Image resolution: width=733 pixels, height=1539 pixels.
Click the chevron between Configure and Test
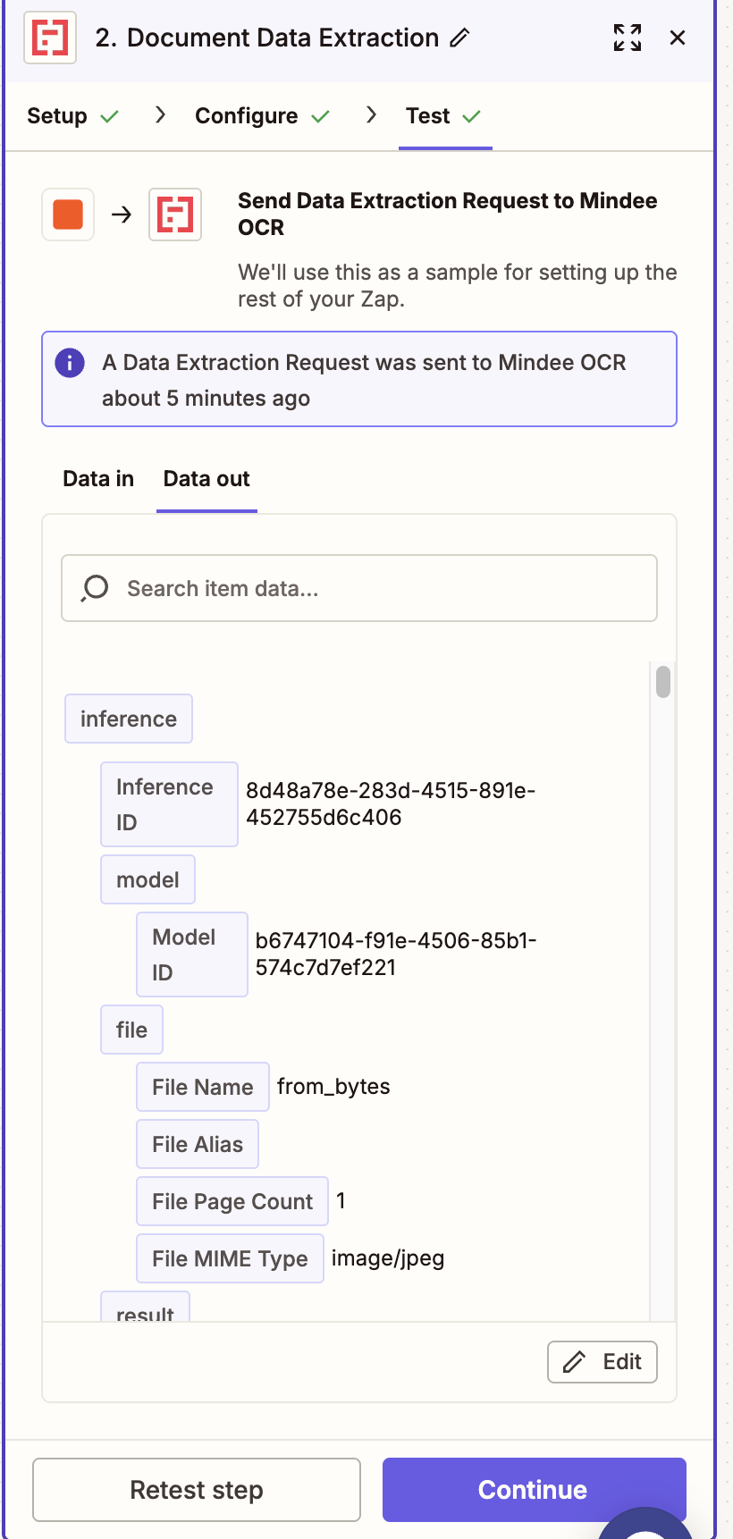[371, 114]
